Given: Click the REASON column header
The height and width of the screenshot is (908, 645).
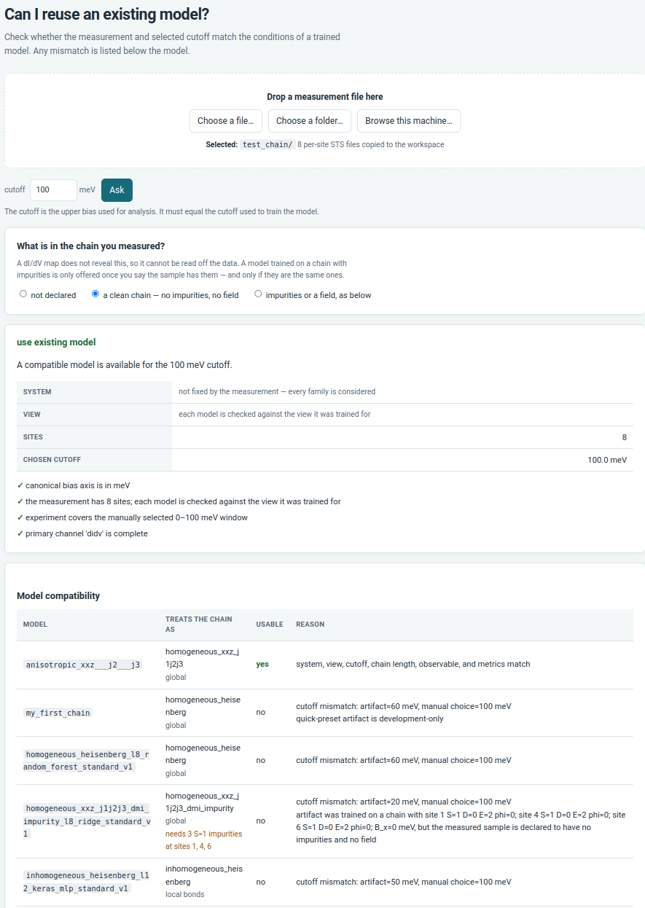Looking at the screenshot, I should point(310,625).
